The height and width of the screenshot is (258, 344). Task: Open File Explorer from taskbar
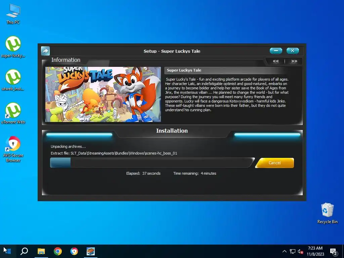[x=41, y=251]
